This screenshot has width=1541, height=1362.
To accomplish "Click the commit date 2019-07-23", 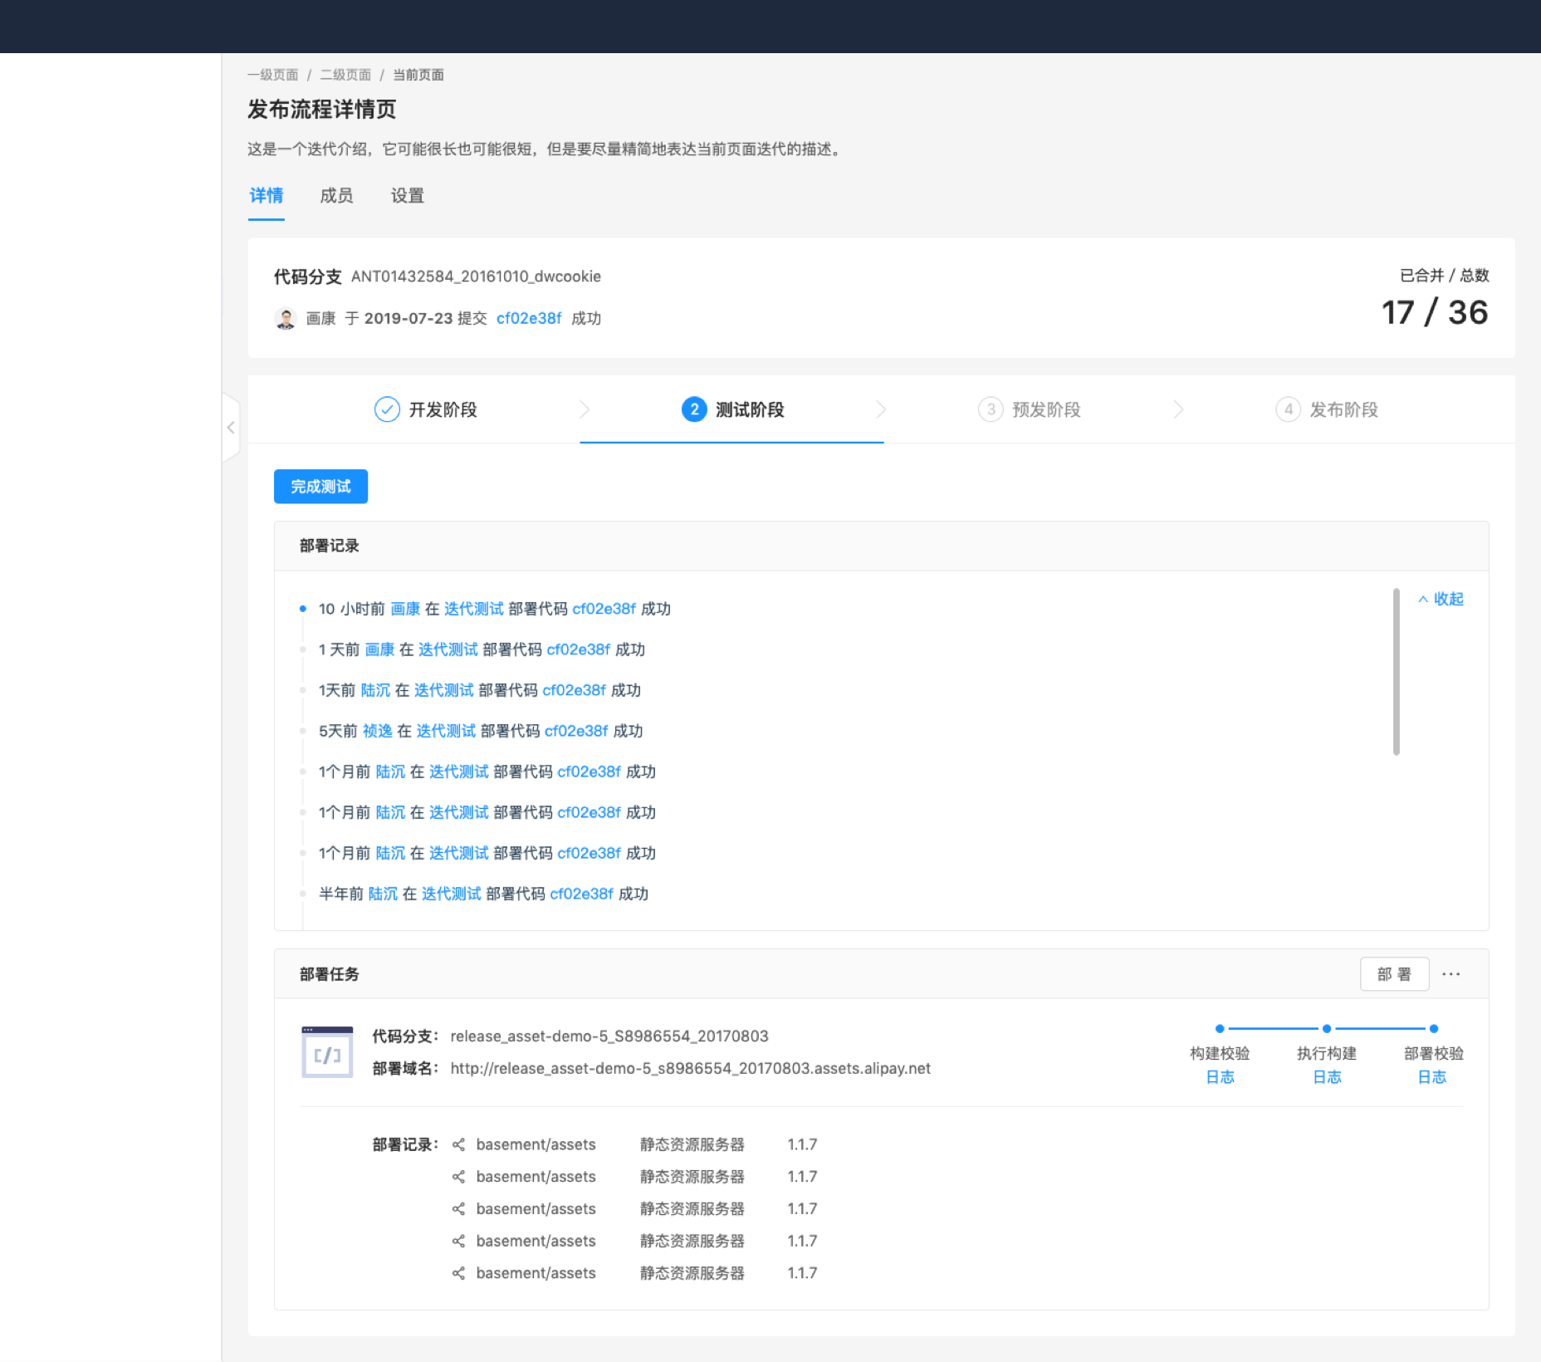I will 408,319.
